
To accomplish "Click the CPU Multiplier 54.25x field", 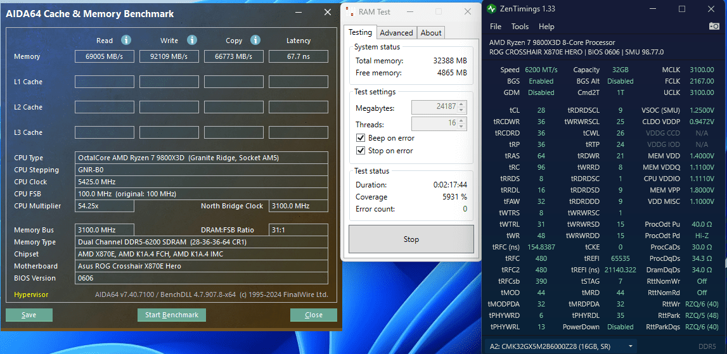I will click(x=105, y=206).
